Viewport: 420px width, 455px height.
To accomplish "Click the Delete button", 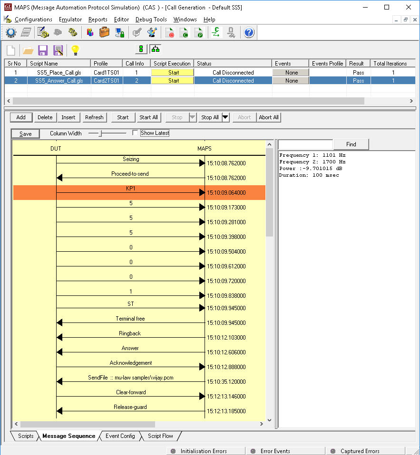I will [x=45, y=117].
